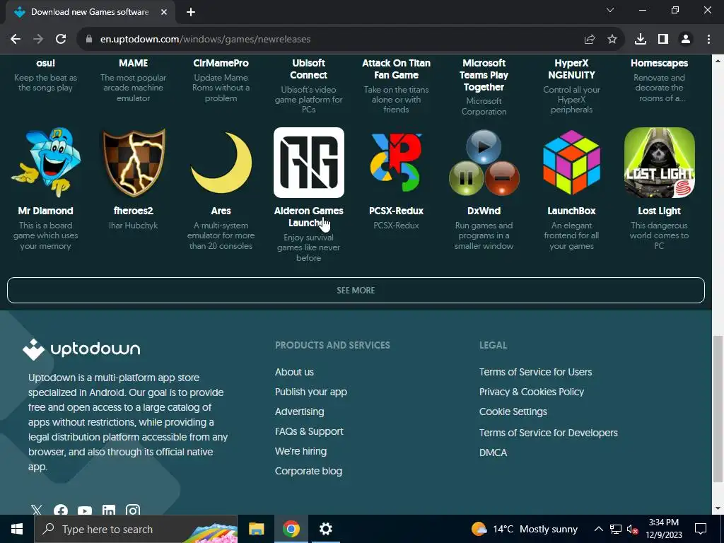Viewport: 724px width, 543px height.
Task: Open Terms of Service for Developers
Action: tap(549, 433)
